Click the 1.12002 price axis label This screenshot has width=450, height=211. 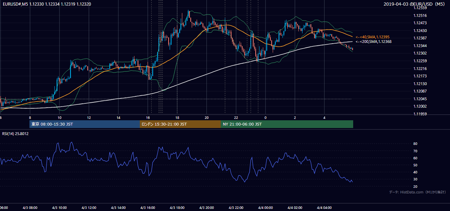[x=420, y=106]
